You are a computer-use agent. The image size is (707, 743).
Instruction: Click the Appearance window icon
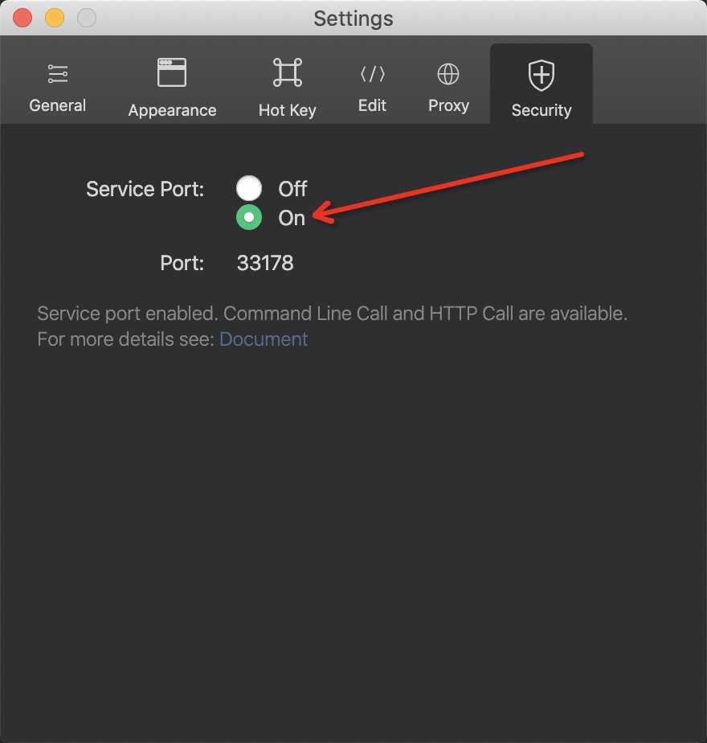(x=172, y=72)
